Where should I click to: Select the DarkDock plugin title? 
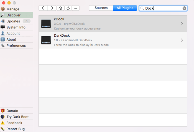[62, 36]
